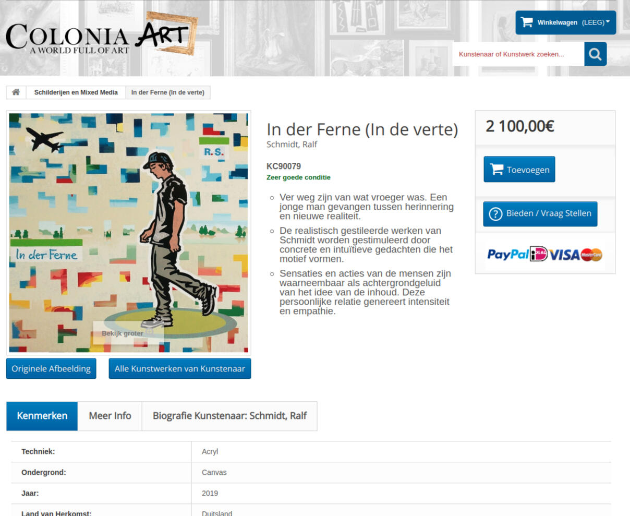This screenshot has width=630, height=516.
Task: Click the home icon in breadcrumb
Action: pyautogui.click(x=16, y=92)
